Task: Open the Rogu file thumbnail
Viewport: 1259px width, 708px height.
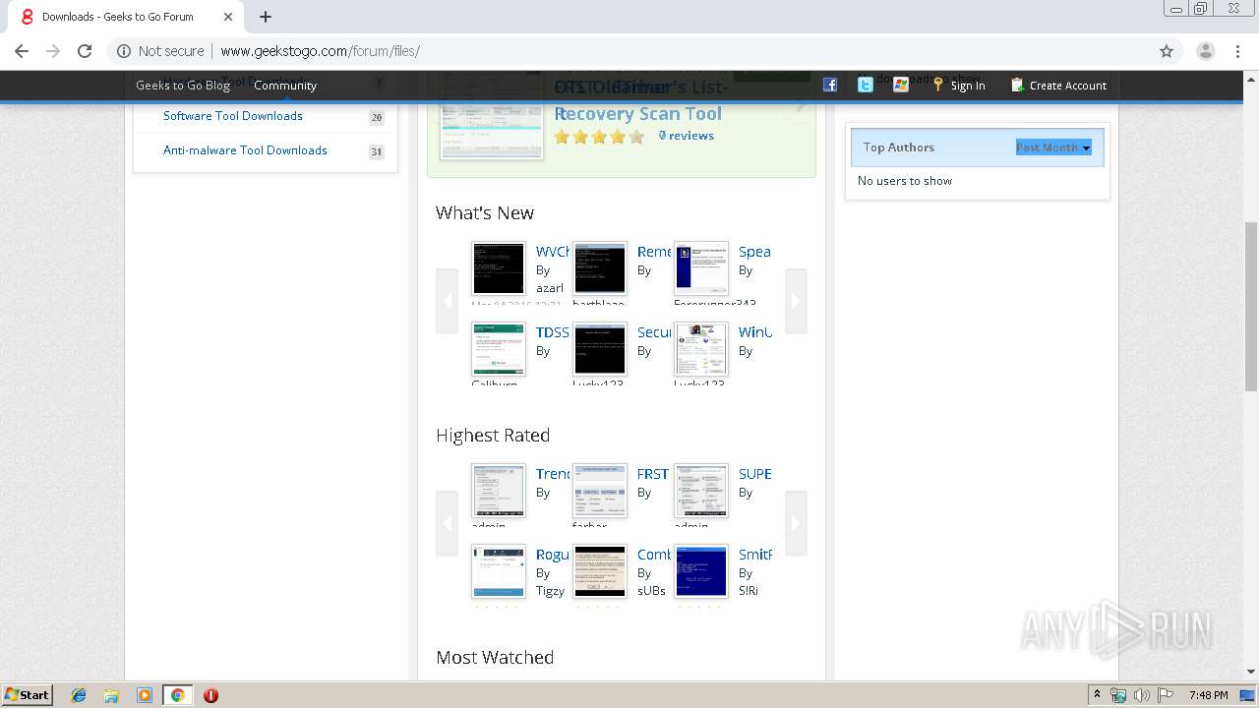Action: tap(499, 571)
